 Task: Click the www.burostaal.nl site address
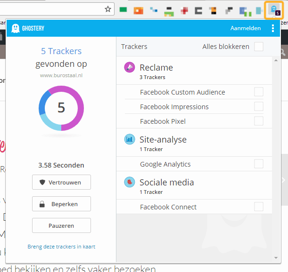pos(61,75)
